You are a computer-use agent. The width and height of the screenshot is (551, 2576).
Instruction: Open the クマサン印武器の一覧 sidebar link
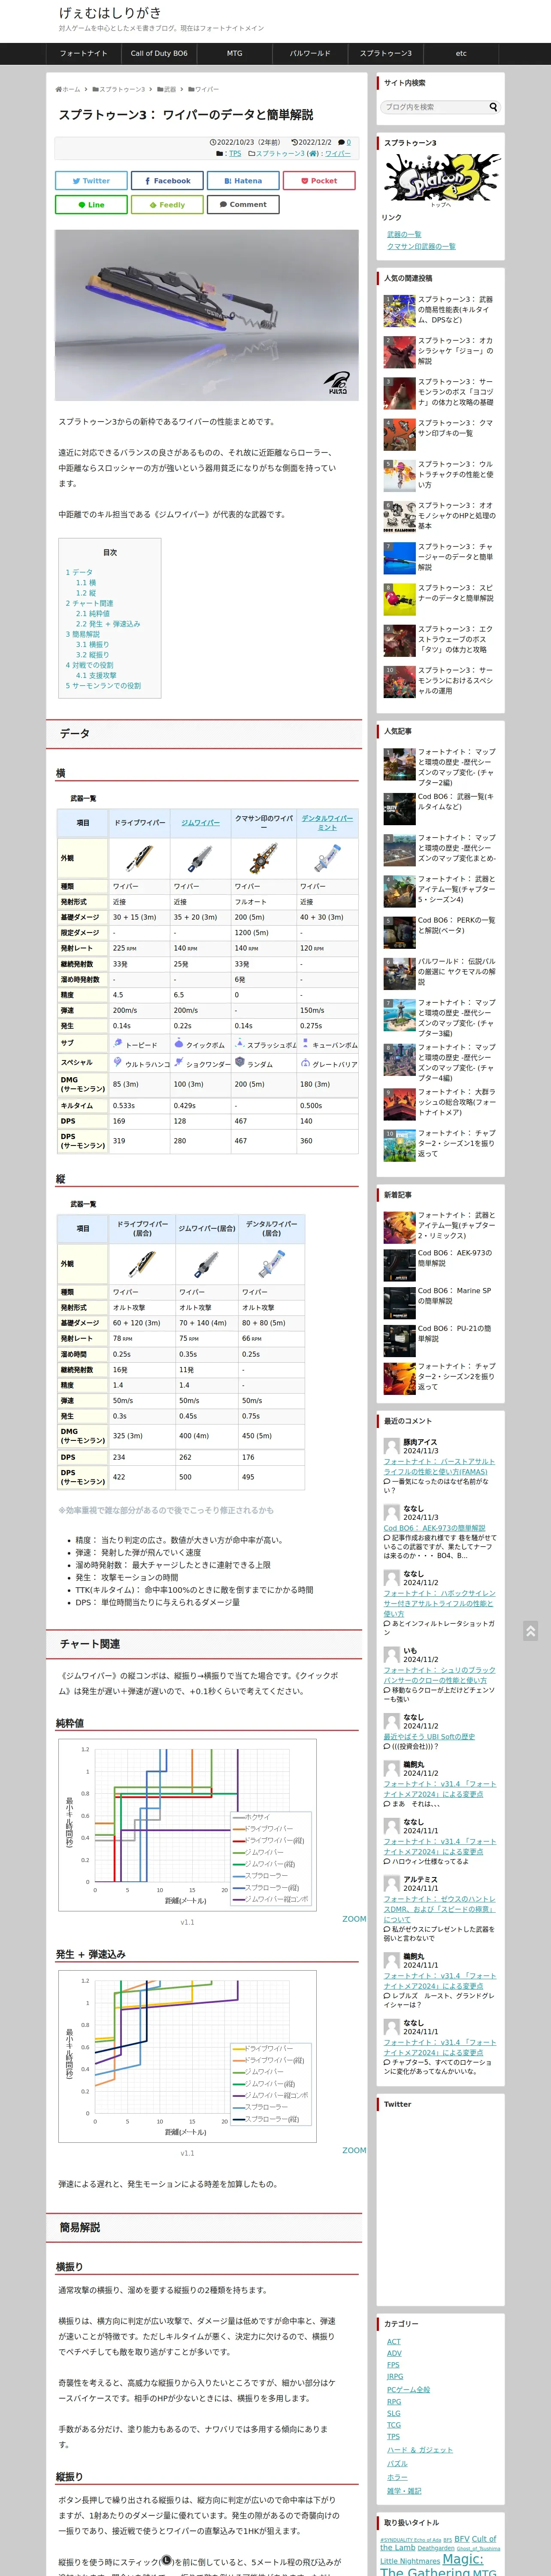(421, 246)
